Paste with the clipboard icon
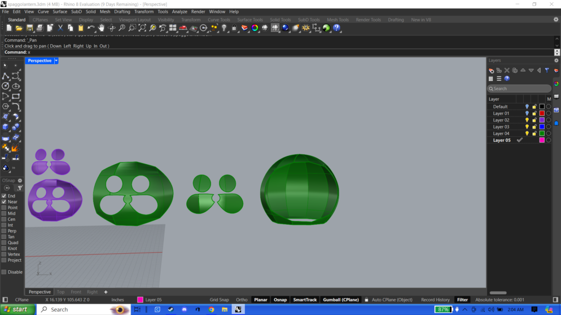 [81, 28]
